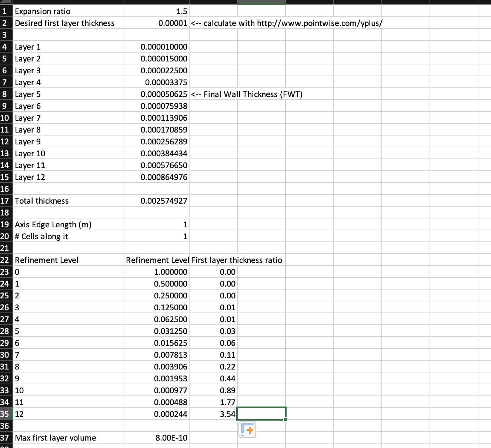Select the refinement level 4 value 0.062500
Viewport: 491px width, 448px height.
157,320
